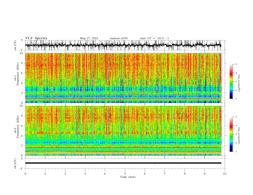Click the "3" tick on the time axis
Screen dimensions: 253x195
(x=85, y=174)
